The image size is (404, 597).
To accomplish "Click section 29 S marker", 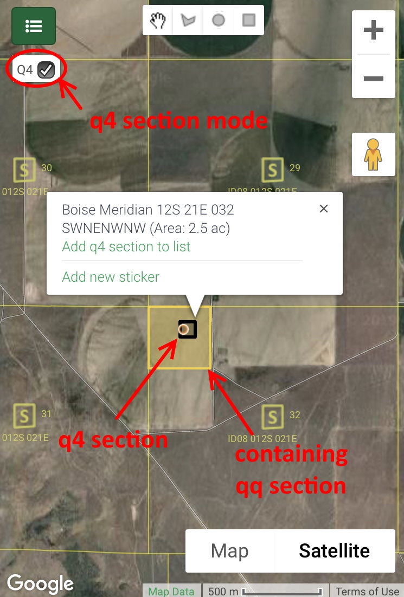I will pyautogui.click(x=273, y=170).
